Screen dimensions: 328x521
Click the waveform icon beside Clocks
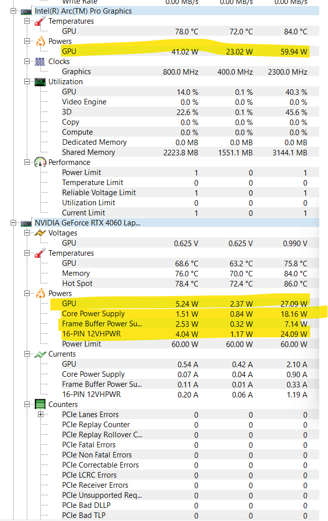(x=40, y=62)
